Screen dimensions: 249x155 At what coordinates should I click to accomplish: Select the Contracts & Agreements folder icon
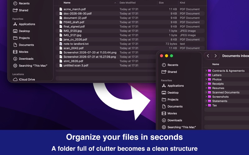point(209,71)
